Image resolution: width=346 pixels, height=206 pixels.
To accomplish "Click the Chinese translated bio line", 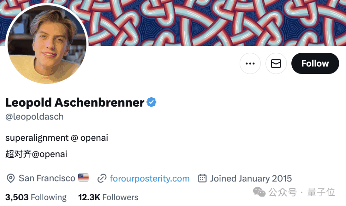I will click(36, 154).
